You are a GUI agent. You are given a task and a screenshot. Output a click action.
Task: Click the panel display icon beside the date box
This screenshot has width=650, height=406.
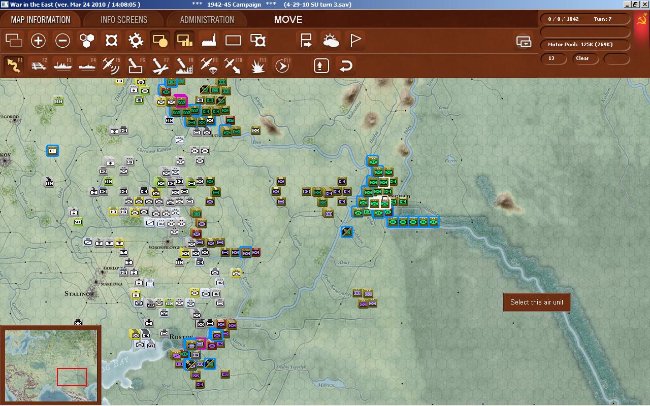(524, 41)
